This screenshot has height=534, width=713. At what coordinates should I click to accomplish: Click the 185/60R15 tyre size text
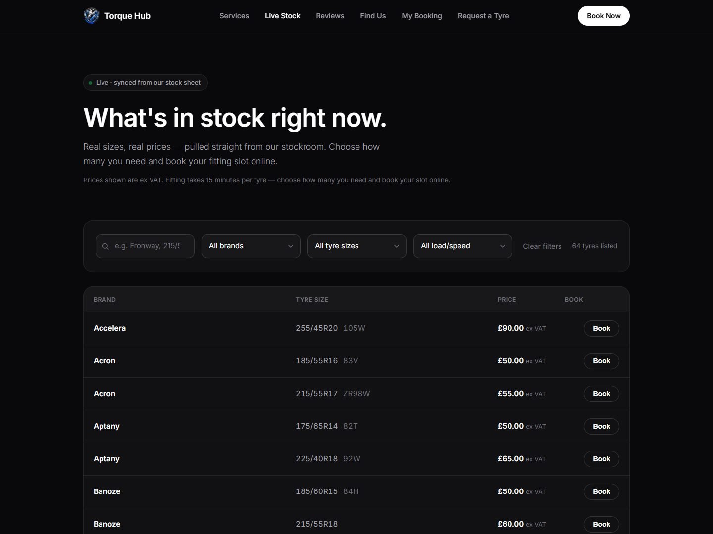(x=316, y=491)
